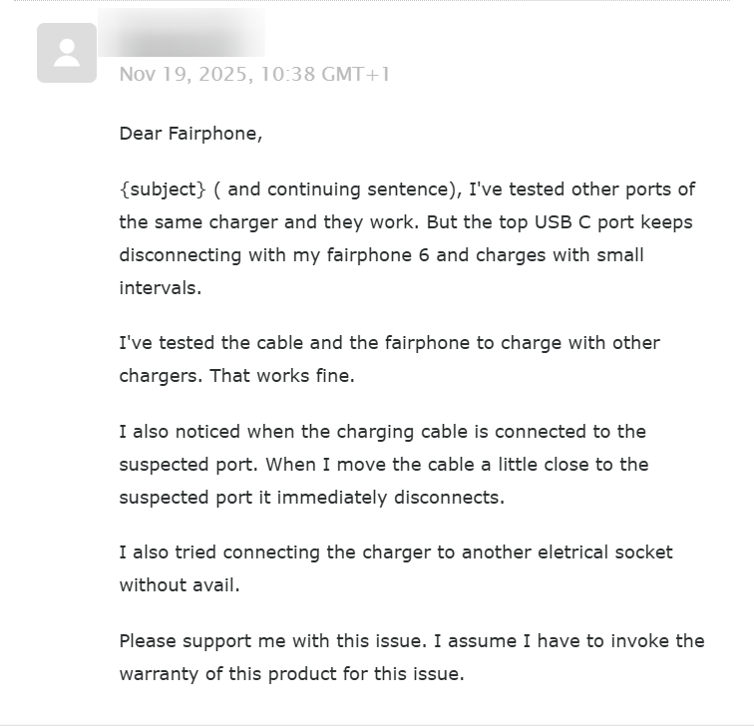The height and width of the screenshot is (726, 754).
Task: Click the "GMT+1" timezone text
Action: click(x=356, y=75)
